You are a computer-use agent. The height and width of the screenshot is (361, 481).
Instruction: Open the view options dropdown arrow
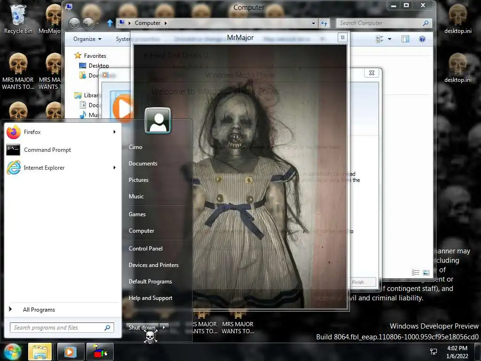coord(389,39)
